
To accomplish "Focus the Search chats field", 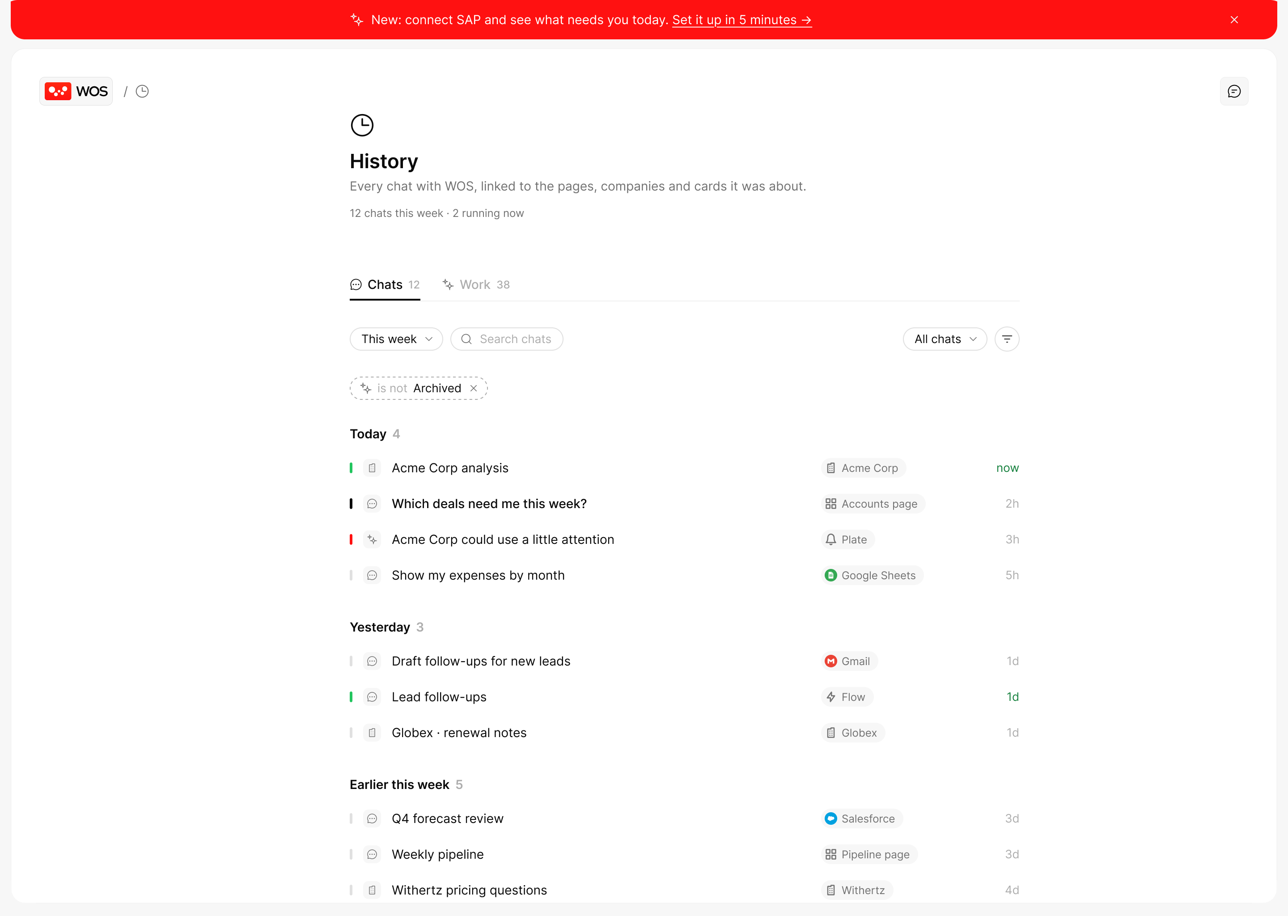I will pos(506,339).
